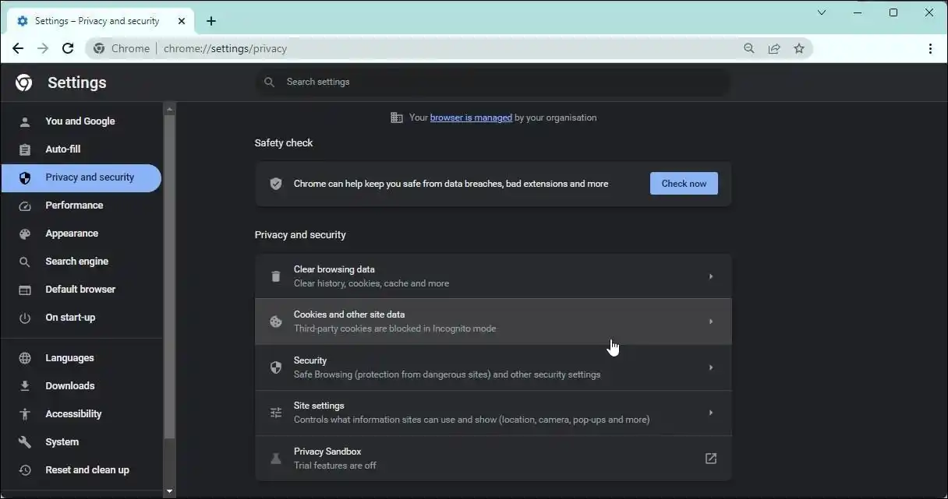Click the Default browser window icon

click(x=25, y=290)
